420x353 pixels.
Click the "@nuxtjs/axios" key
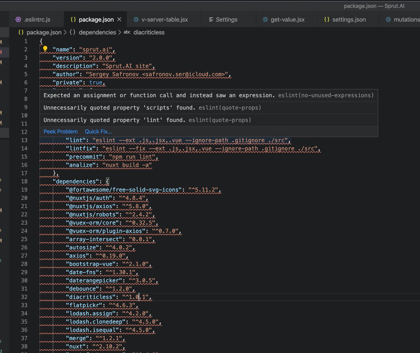point(91,206)
